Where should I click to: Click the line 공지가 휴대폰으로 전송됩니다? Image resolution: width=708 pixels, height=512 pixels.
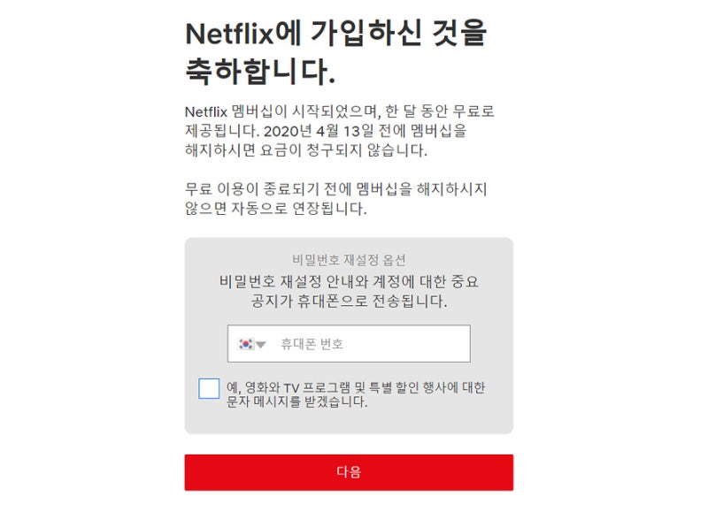pyautogui.click(x=349, y=302)
